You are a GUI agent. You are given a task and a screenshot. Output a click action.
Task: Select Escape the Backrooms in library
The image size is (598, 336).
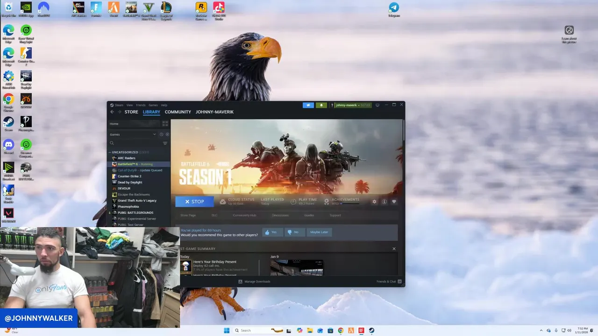(134, 195)
